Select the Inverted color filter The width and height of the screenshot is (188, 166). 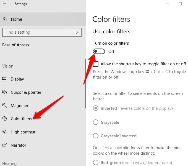tap(96, 108)
